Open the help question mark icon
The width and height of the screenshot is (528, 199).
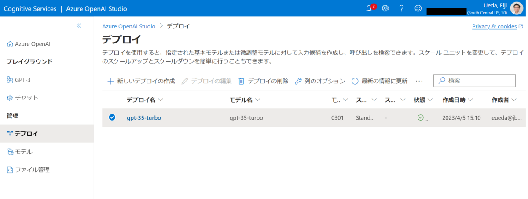401,8
